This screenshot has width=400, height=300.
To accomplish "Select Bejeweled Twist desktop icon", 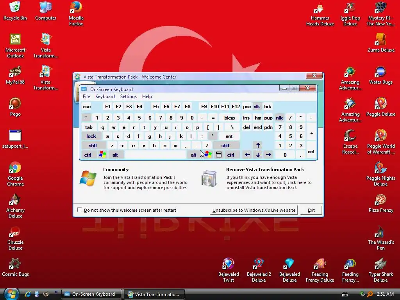I will 228,270.
